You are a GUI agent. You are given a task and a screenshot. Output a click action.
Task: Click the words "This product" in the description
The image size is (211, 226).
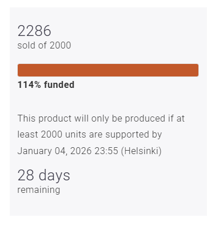[x=45, y=119]
